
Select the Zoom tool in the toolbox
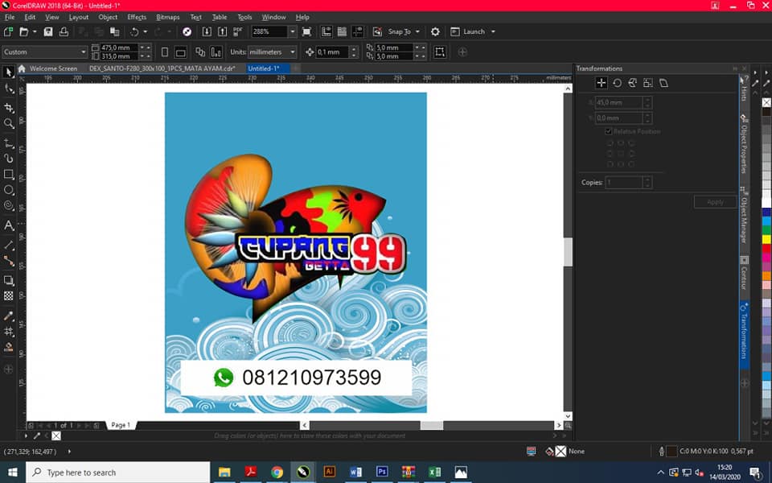pyautogui.click(x=8, y=123)
